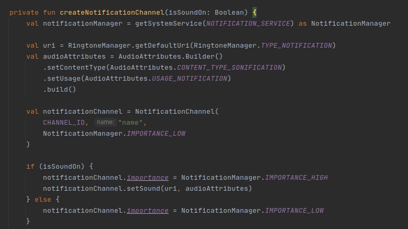Click the .build() call

click(60, 90)
